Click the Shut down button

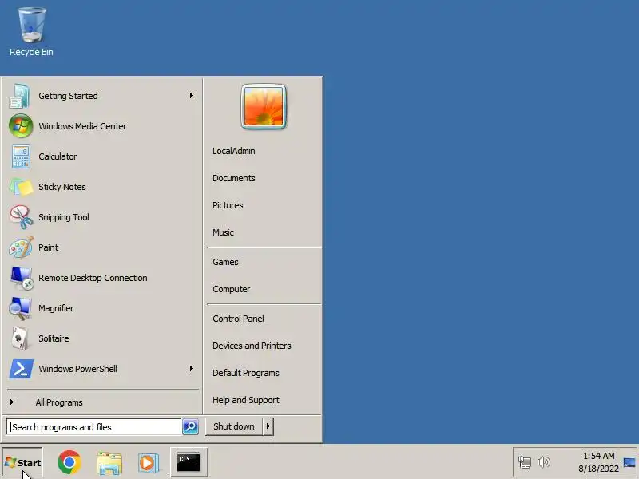tap(234, 426)
